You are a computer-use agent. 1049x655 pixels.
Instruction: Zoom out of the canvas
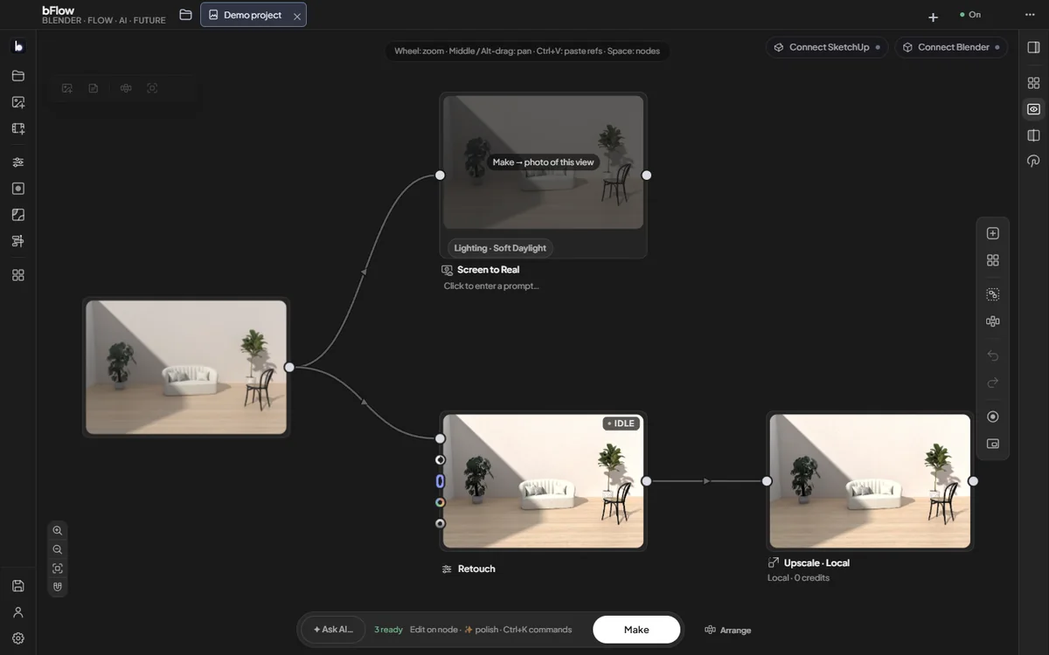58,550
